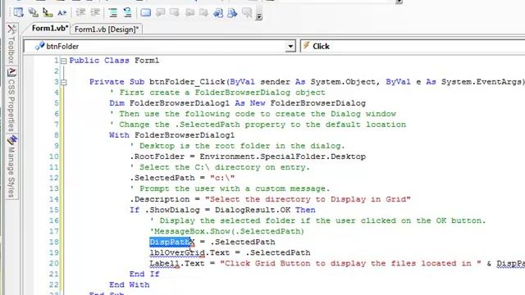
Task: Click the 'Select the C:\ directory' comment
Action: [220, 167]
